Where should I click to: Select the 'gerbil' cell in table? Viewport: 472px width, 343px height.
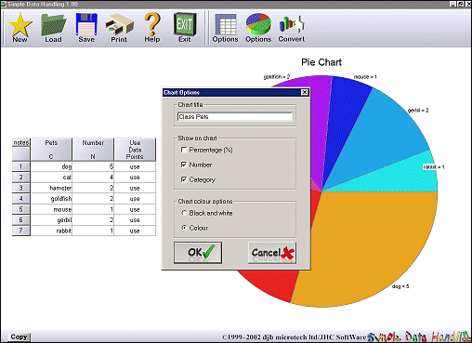pyautogui.click(x=51, y=220)
